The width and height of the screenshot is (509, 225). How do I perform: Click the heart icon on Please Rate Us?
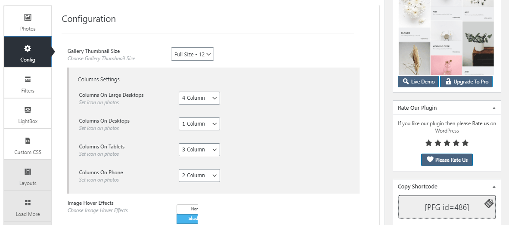click(430, 160)
